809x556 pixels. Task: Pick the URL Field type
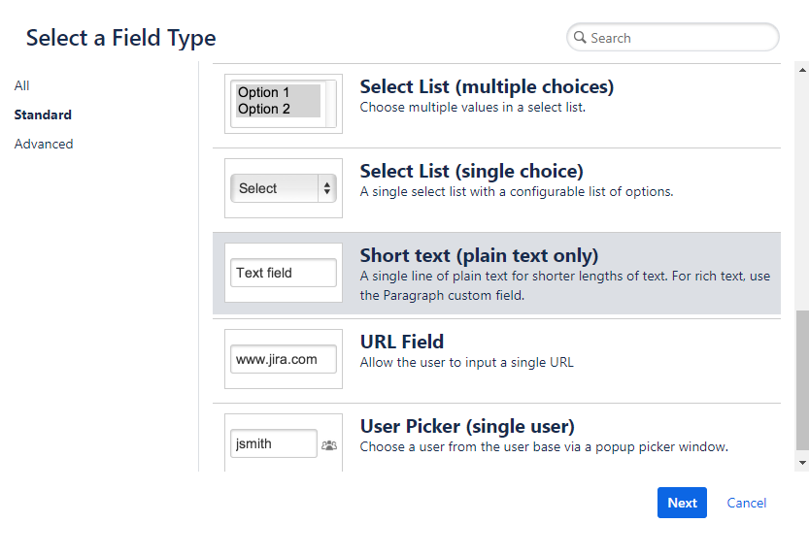tap(496, 361)
